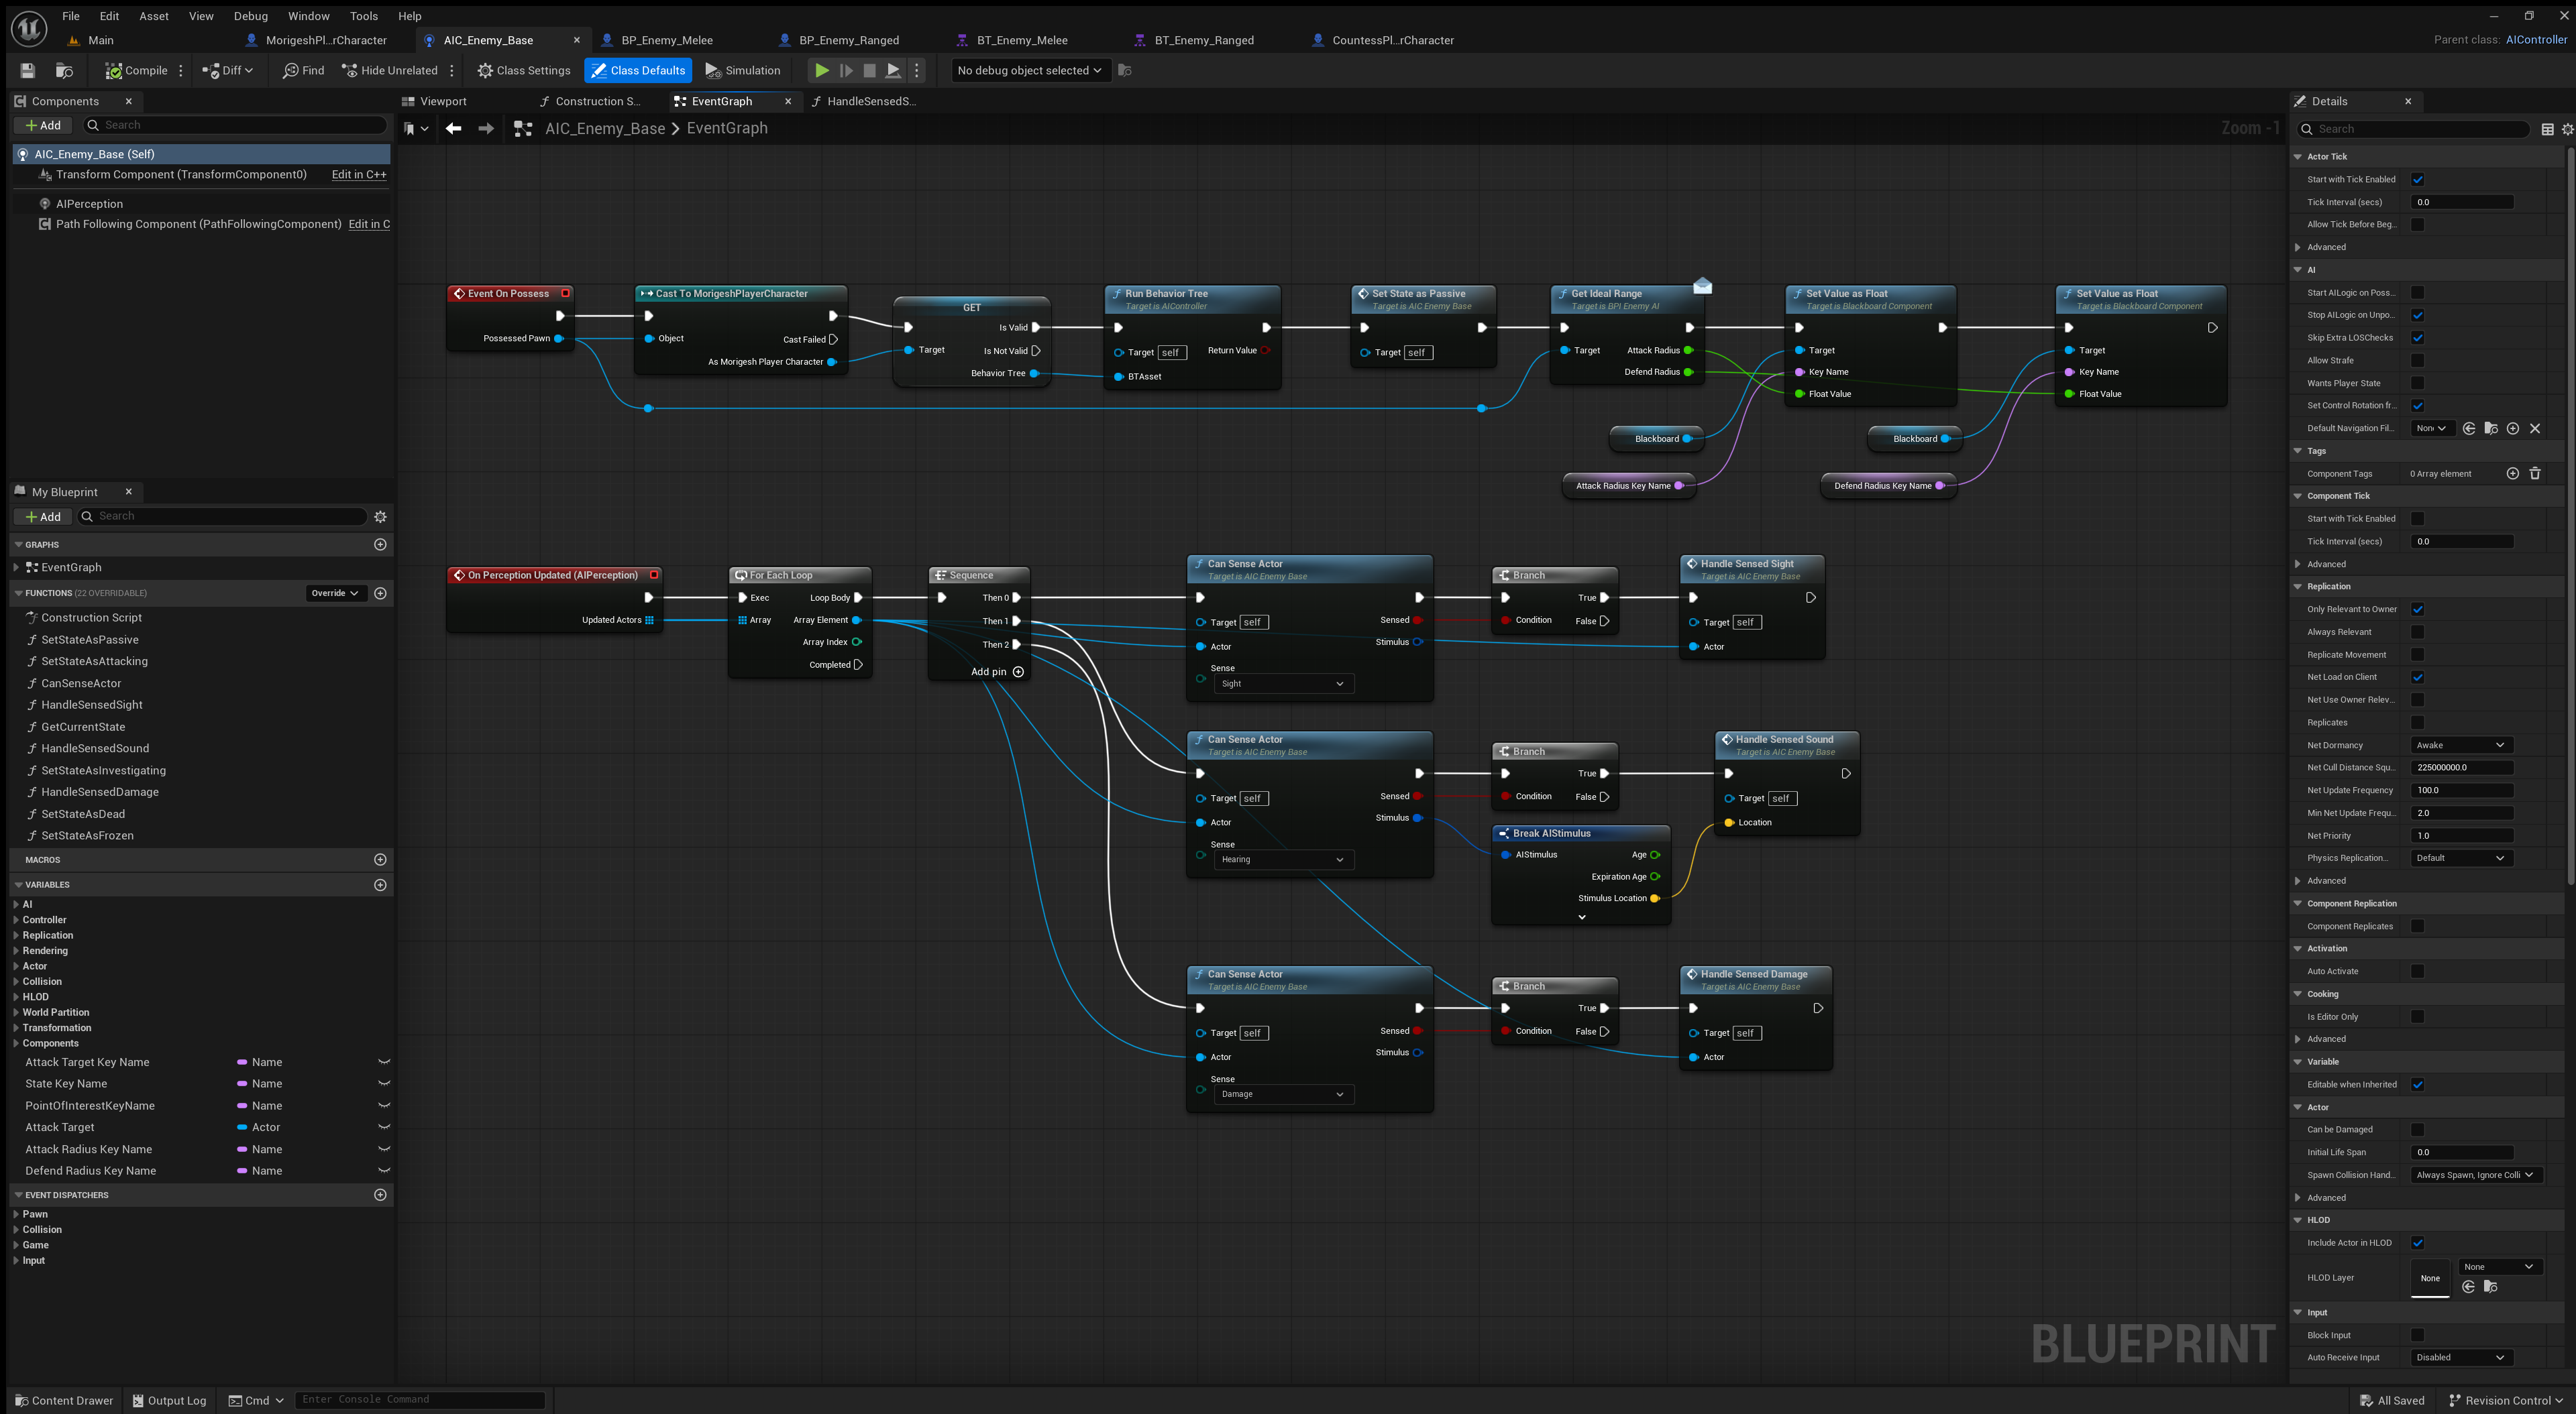This screenshot has height=1414, width=2576.
Task: Enable the Allow Strafe checkbox
Action: pos(2417,361)
